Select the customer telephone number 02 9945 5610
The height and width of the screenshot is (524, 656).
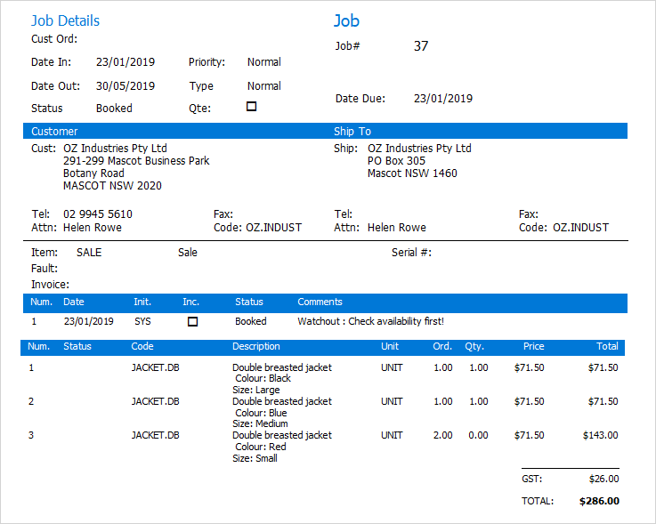98,214
